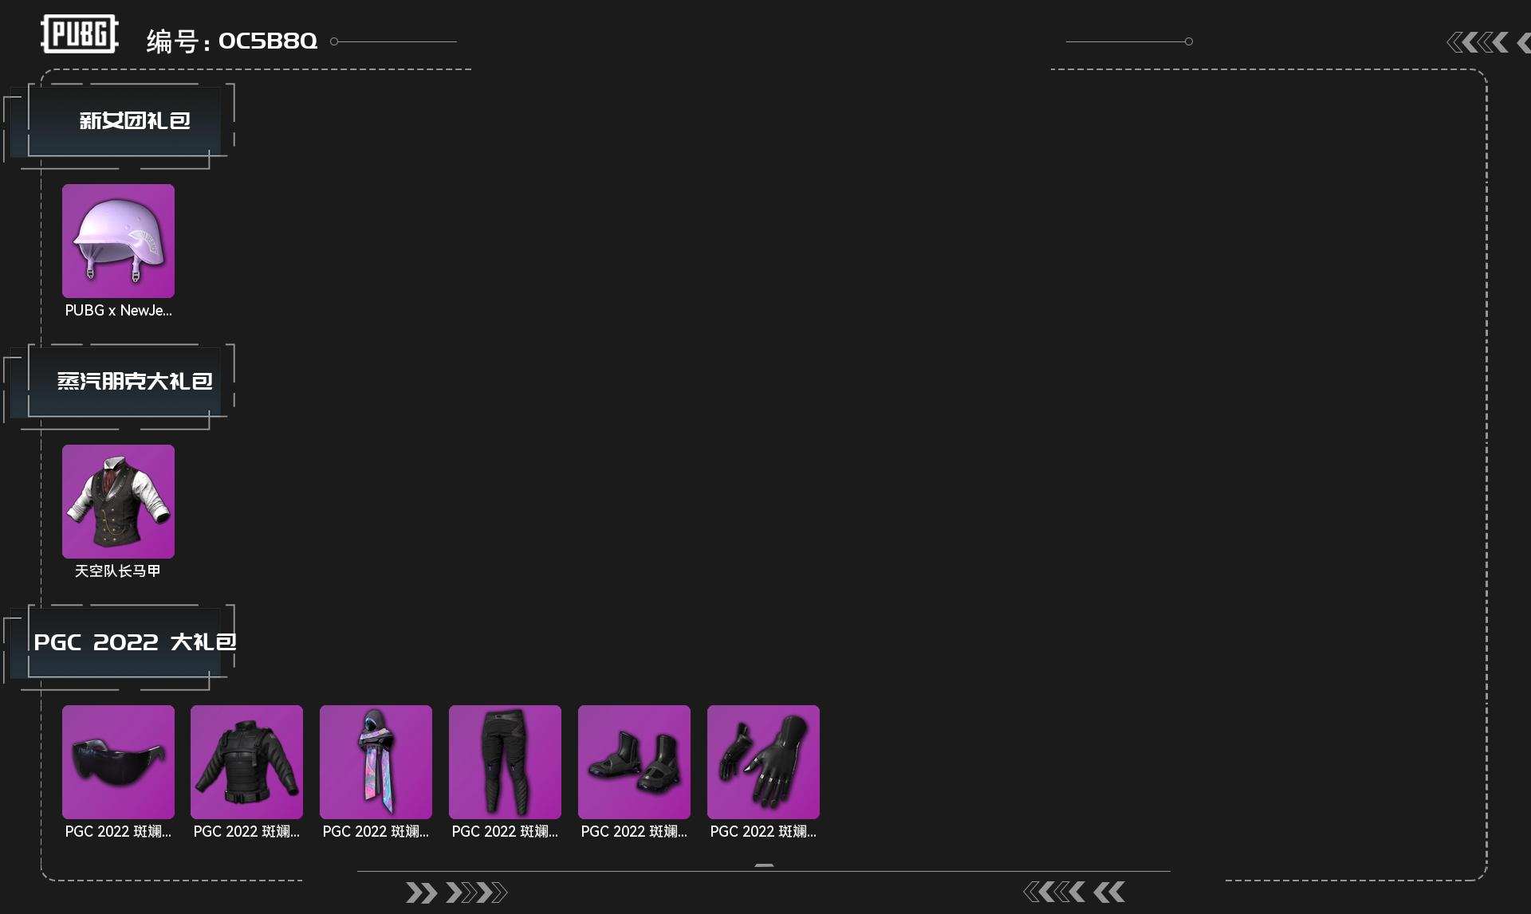The image size is (1531, 914).
Task: Click the label under the gloves item
Action: [x=763, y=832]
